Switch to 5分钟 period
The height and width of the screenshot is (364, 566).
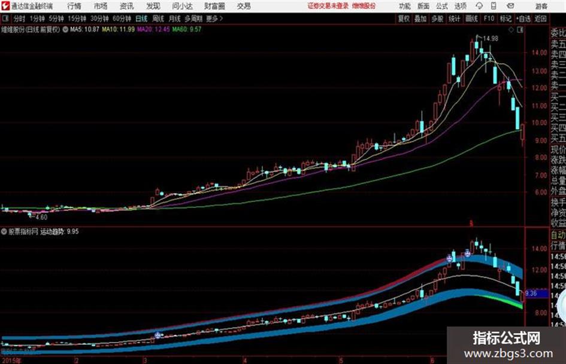click(x=56, y=19)
